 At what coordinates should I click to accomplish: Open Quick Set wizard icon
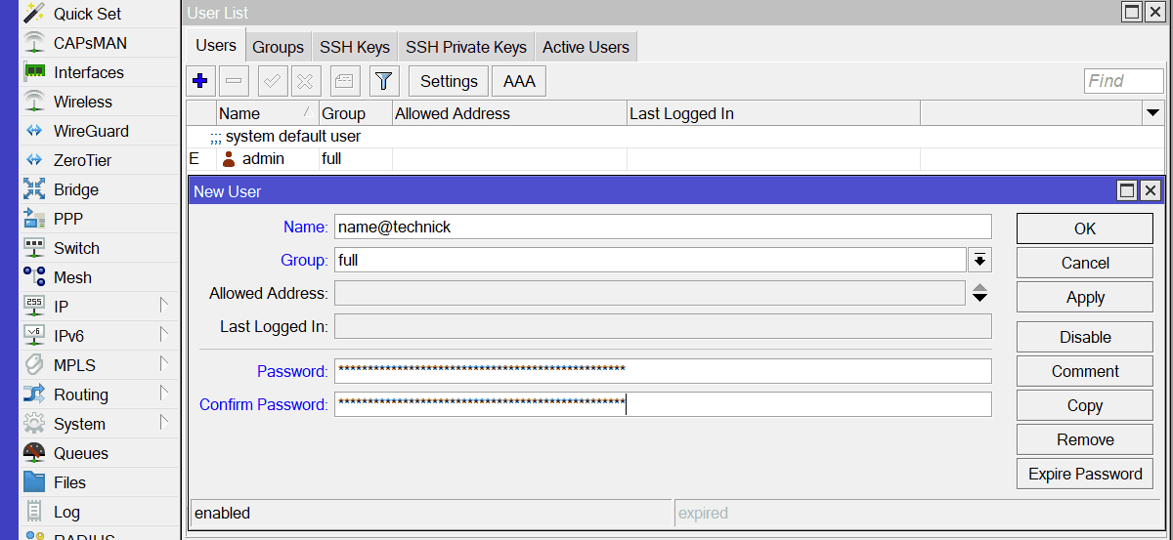click(x=34, y=14)
